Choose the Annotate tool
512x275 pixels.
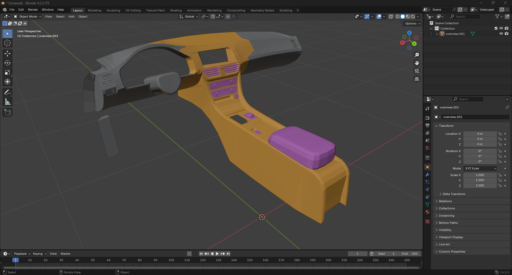[x=7, y=92]
